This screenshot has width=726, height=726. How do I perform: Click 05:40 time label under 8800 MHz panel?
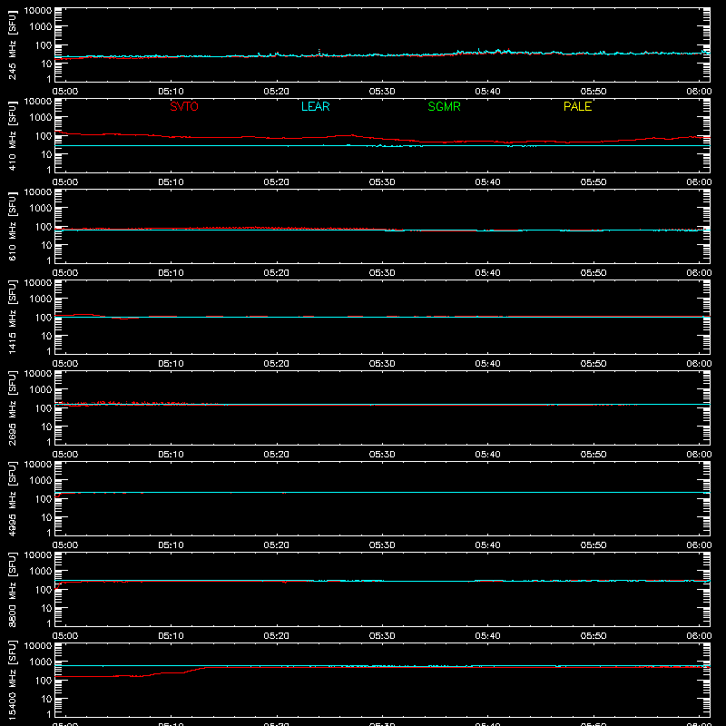click(x=487, y=636)
